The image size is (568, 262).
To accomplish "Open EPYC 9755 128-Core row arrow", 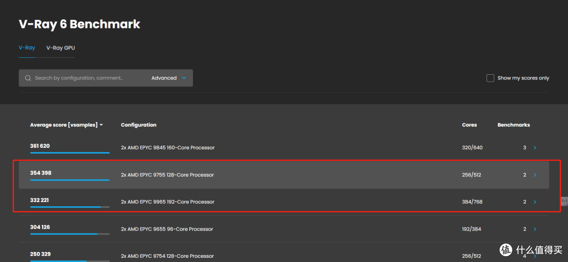I will (535, 175).
